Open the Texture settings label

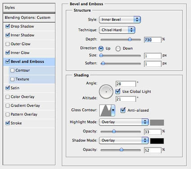click(x=22, y=79)
